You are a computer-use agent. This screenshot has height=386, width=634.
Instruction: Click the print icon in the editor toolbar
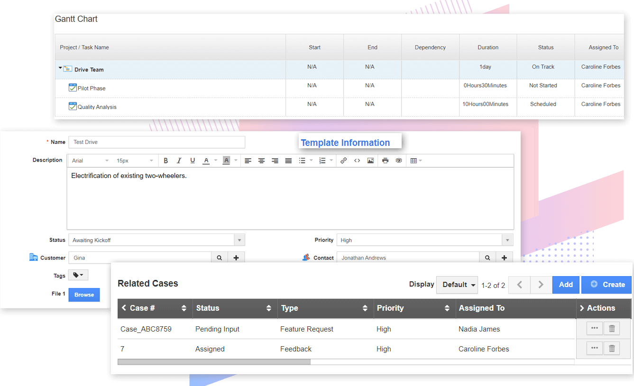click(385, 161)
